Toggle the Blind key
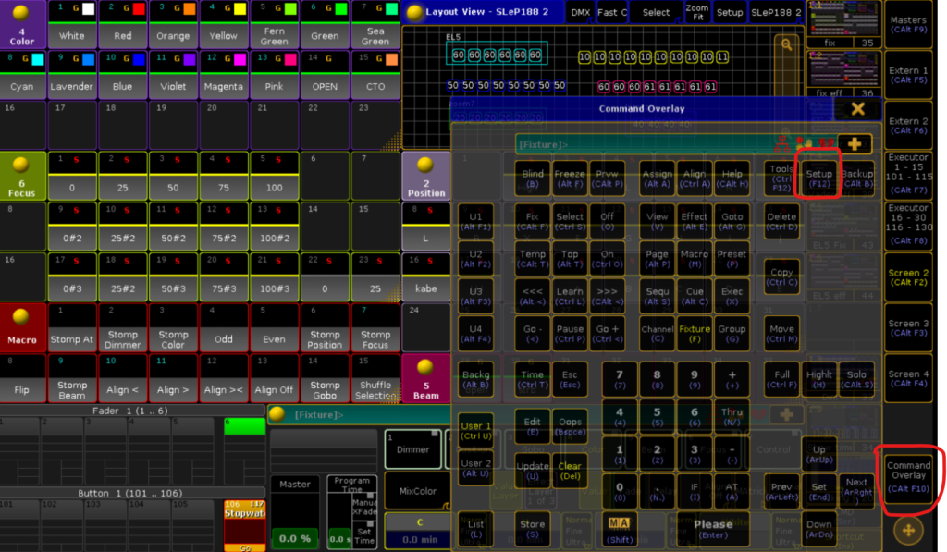 click(532, 178)
